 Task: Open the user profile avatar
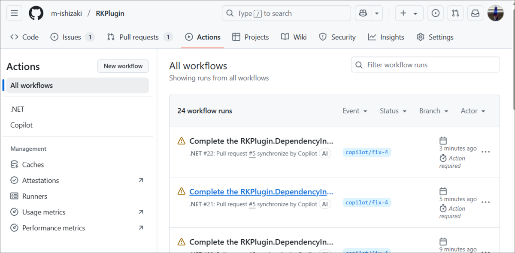(x=495, y=13)
